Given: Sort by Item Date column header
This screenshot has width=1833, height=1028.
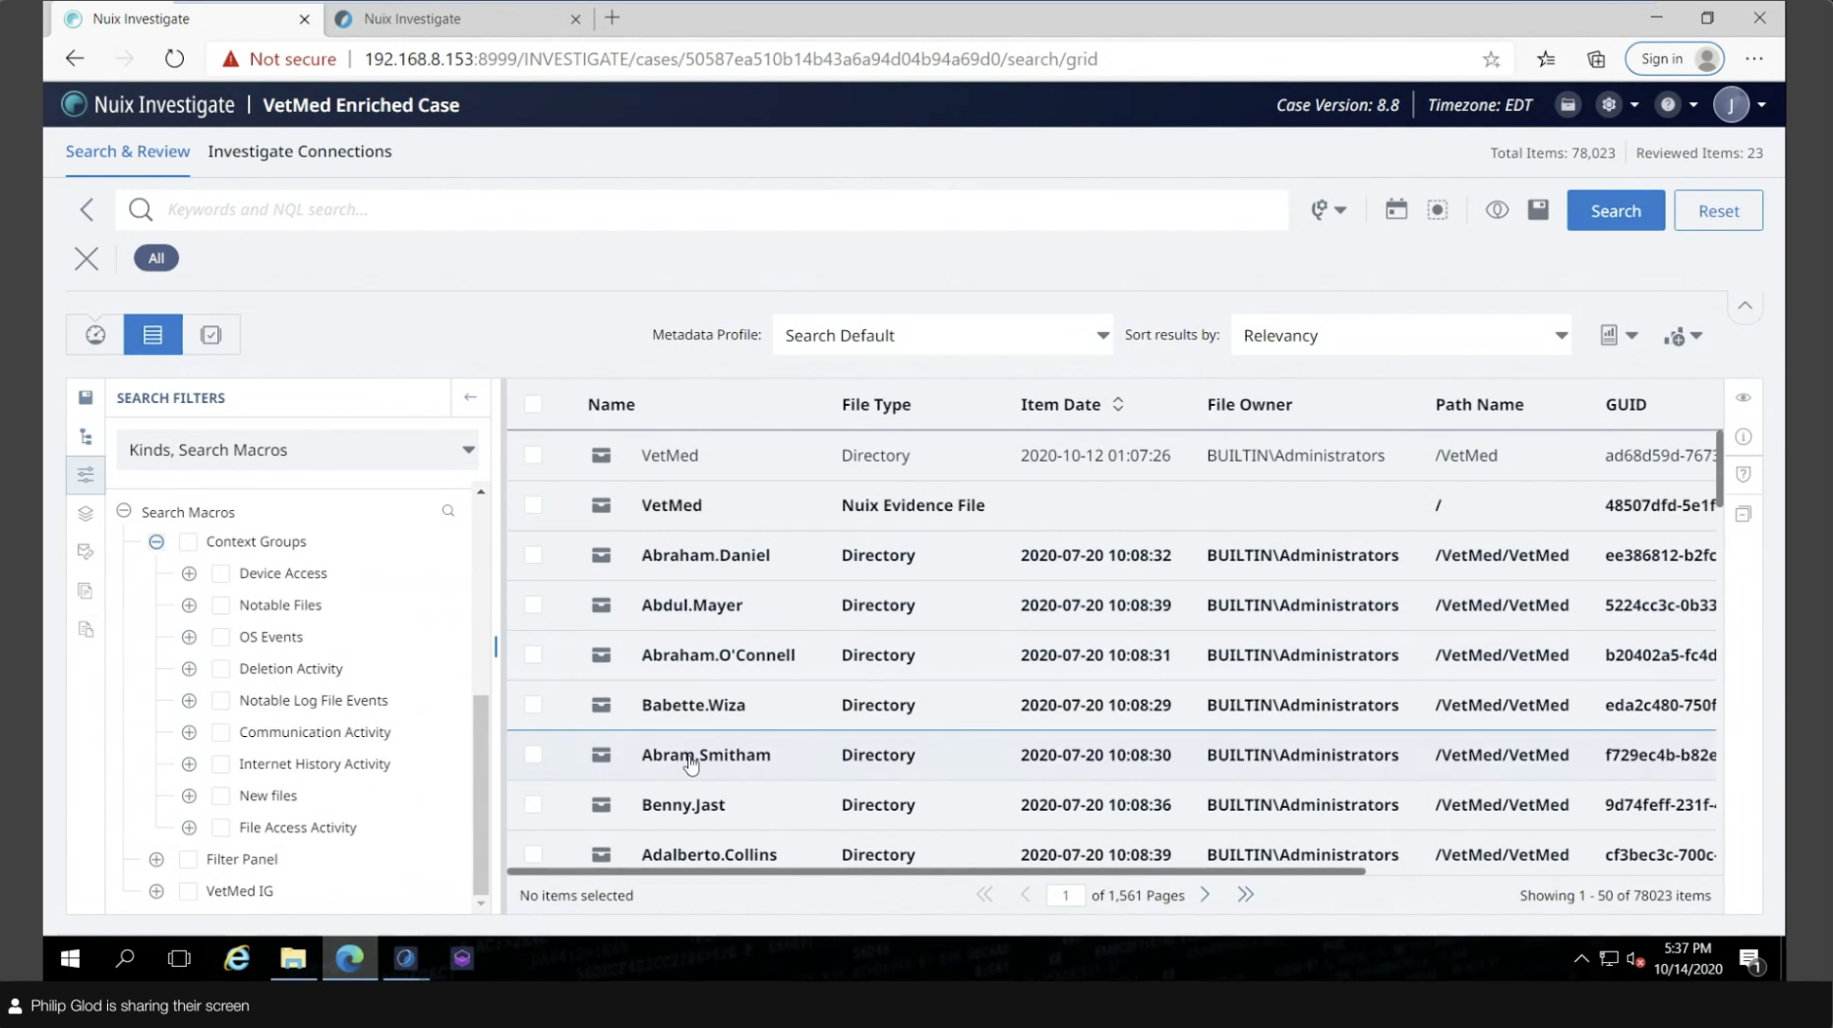Looking at the screenshot, I should tap(1071, 404).
